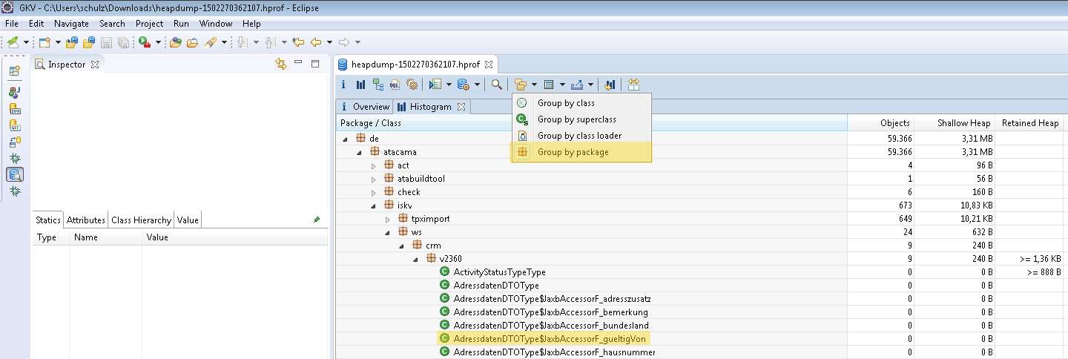
Task: Open the Window menu
Action: 216,24
